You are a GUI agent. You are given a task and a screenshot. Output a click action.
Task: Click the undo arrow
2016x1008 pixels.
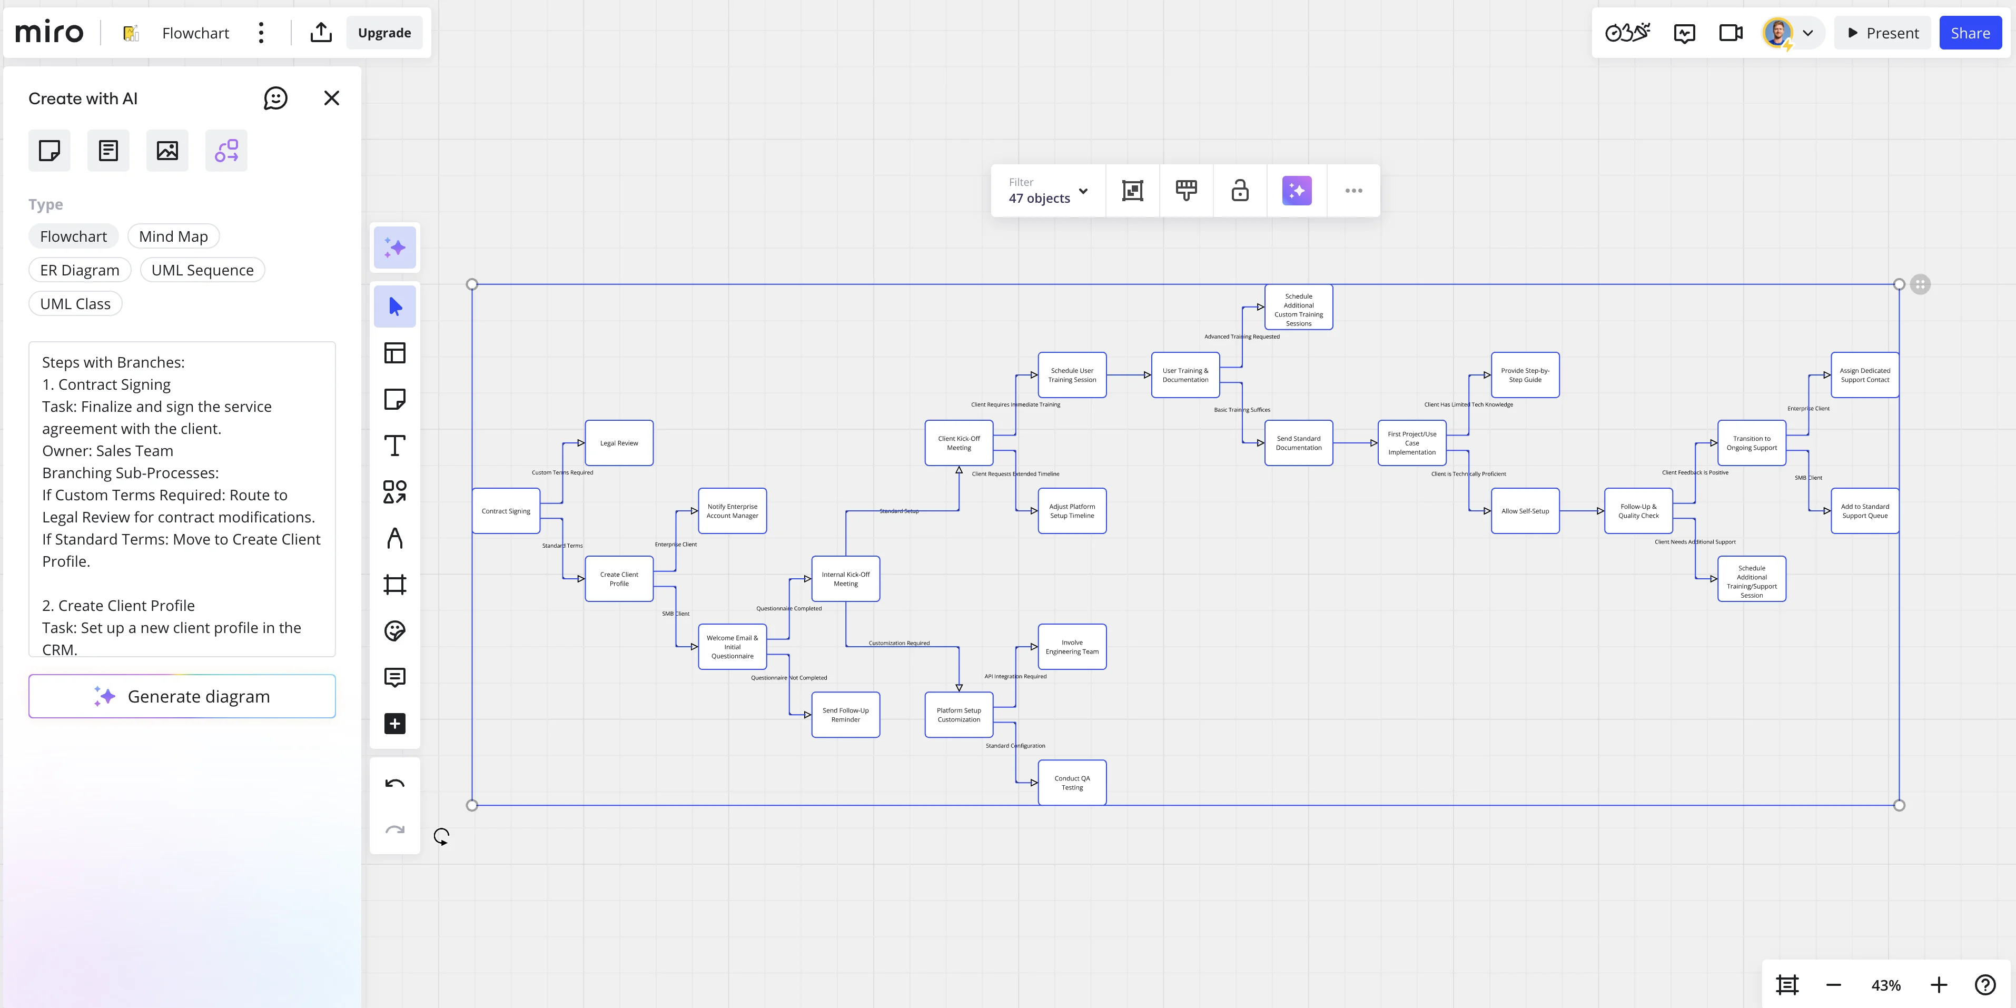(x=394, y=784)
